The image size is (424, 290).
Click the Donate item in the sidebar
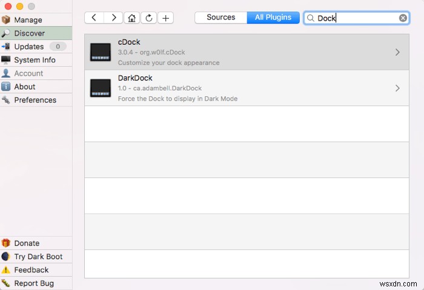(36, 243)
